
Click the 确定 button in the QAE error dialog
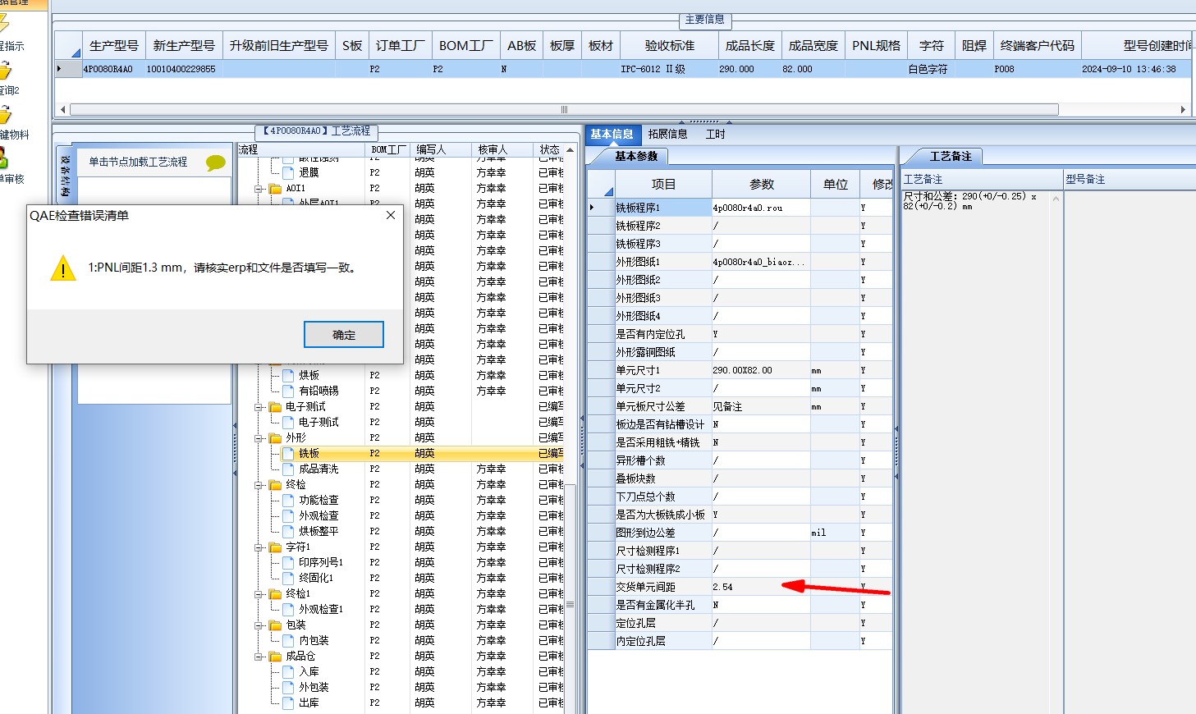point(344,335)
